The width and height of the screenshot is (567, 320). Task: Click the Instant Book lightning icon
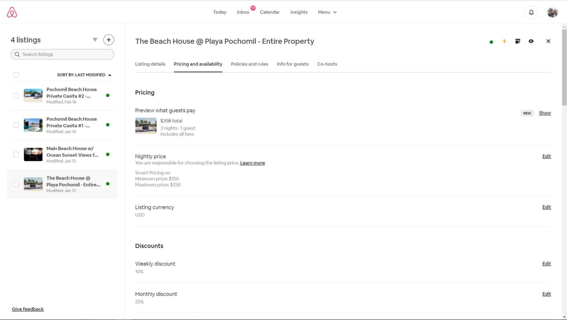point(504,41)
